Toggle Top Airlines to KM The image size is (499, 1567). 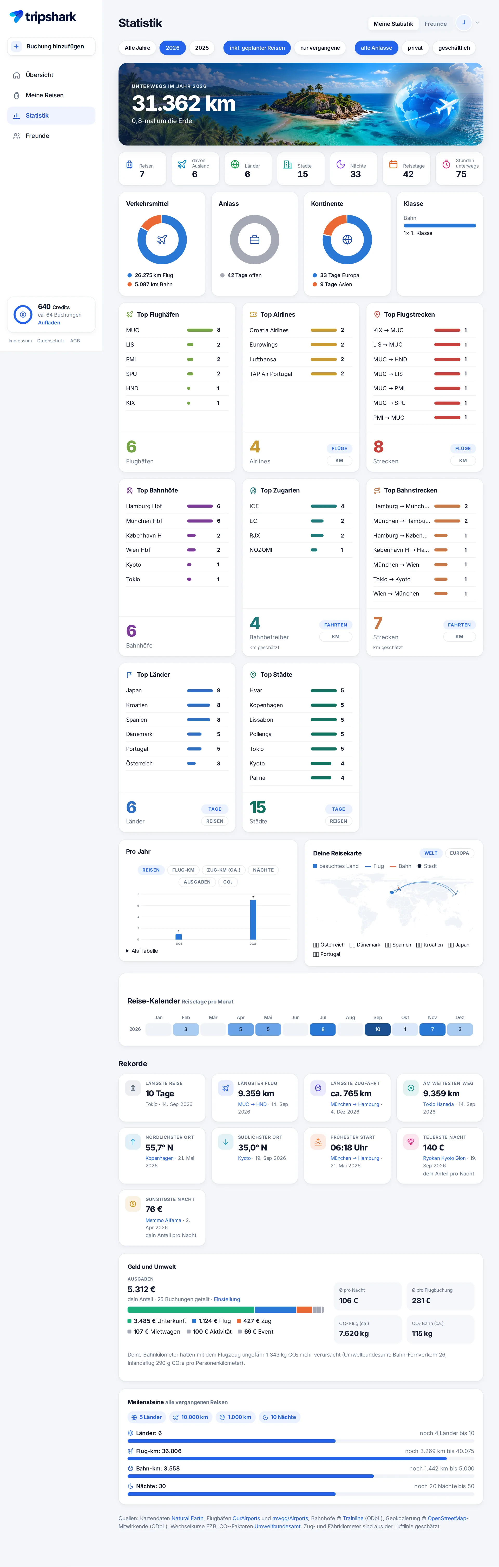click(339, 460)
